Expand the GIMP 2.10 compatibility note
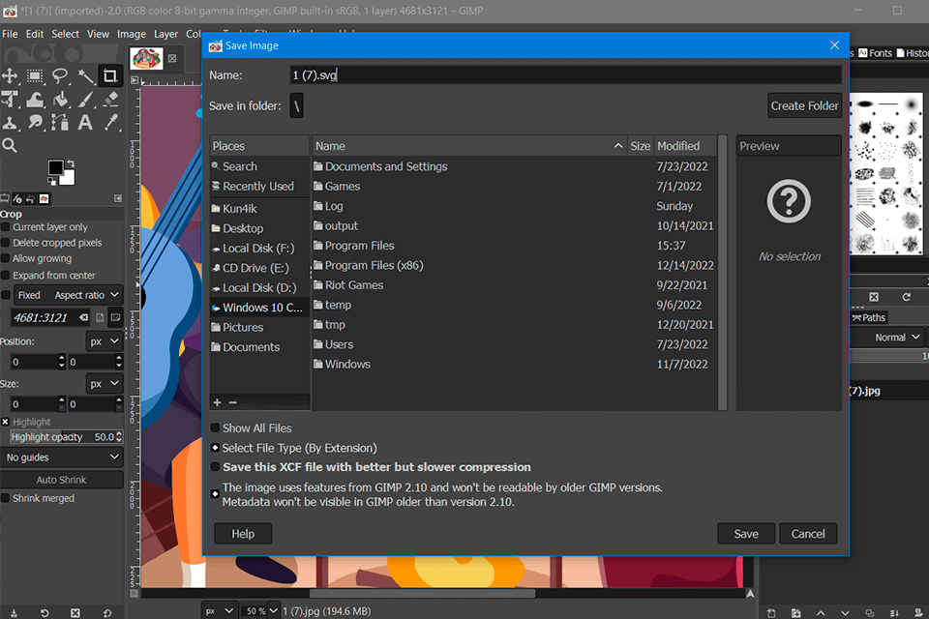 click(216, 493)
